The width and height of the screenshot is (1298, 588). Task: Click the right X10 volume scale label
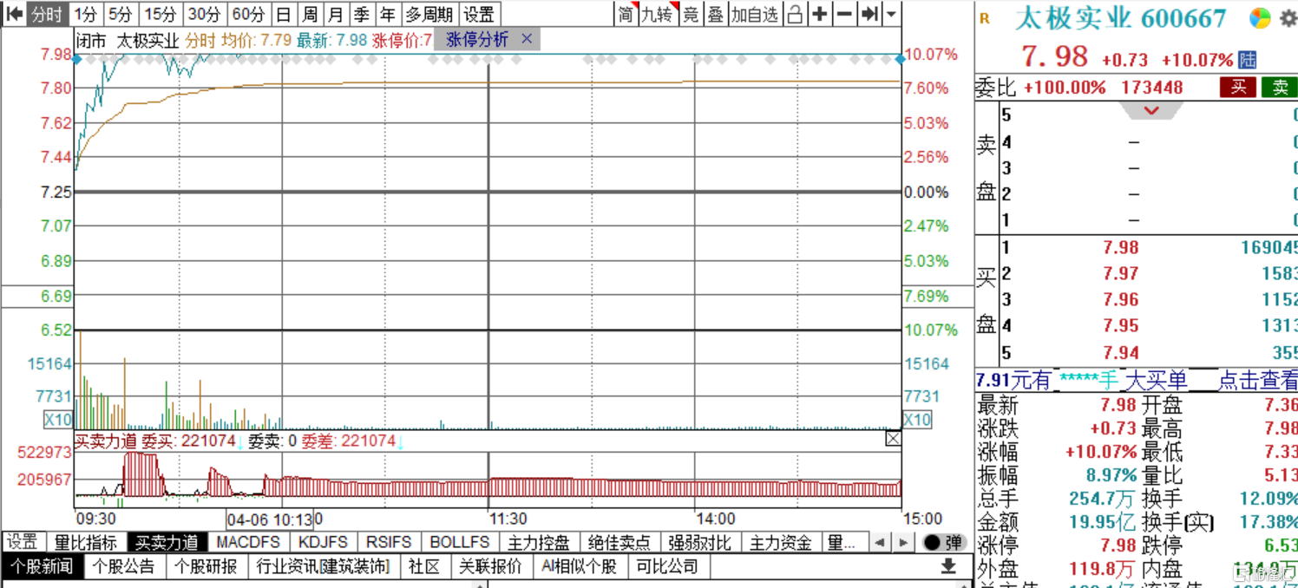(918, 420)
